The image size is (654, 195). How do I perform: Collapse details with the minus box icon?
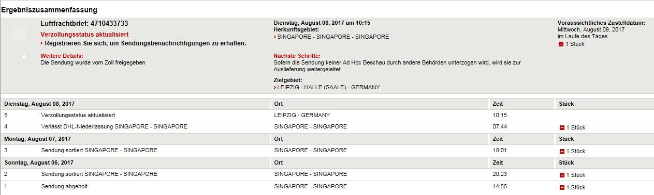click(24, 56)
